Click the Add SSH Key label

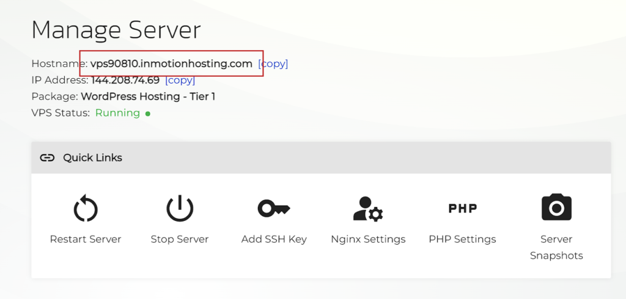tap(274, 239)
